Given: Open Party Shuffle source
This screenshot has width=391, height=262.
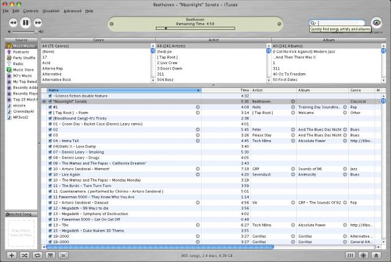Looking at the screenshot, I should [x=21, y=58].
